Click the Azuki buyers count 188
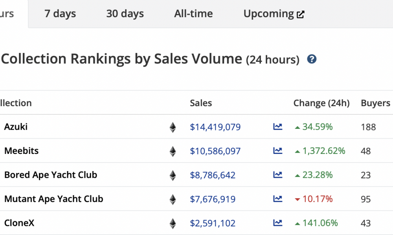Screen dimensions: 393x235 click(x=368, y=127)
